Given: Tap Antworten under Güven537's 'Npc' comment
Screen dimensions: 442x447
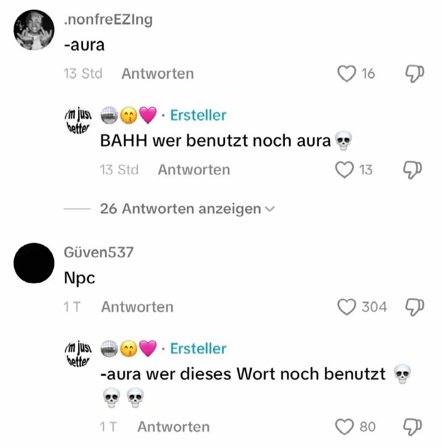Looking at the screenshot, I should [137, 307].
